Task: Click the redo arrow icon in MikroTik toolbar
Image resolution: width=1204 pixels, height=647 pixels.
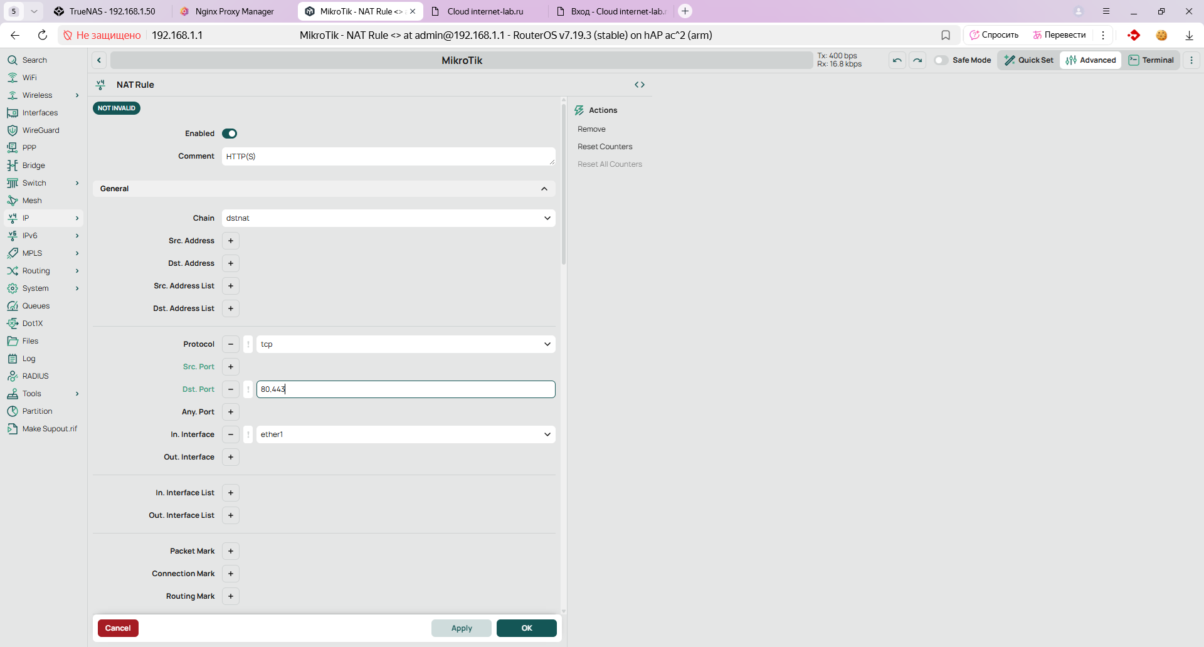Action: pyautogui.click(x=917, y=60)
